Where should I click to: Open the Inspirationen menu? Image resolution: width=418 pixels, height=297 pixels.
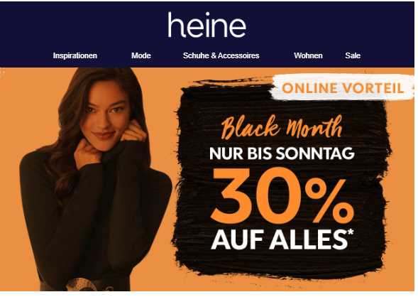pos(75,55)
